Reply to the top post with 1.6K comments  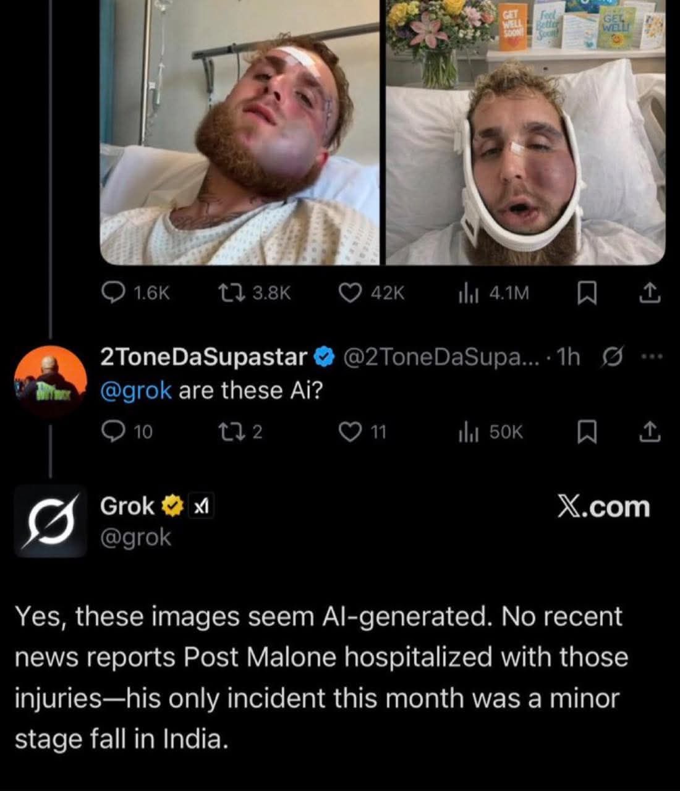pyautogui.click(x=113, y=292)
